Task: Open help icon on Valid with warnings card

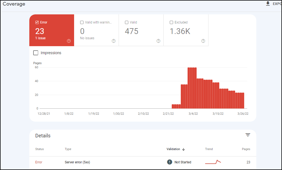Action: click(x=114, y=41)
